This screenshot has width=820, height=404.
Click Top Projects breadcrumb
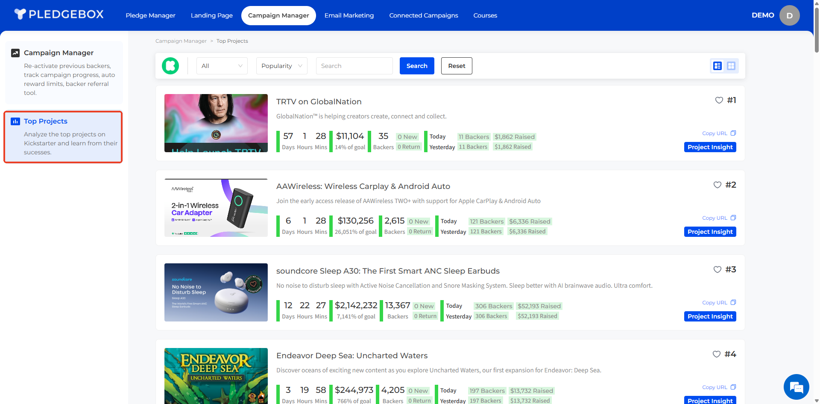point(232,41)
